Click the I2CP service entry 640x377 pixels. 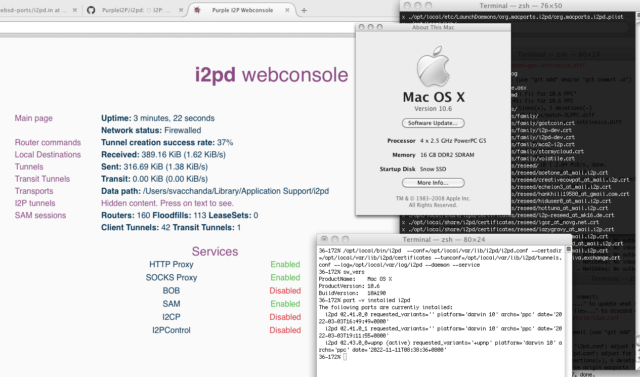pos(171,317)
